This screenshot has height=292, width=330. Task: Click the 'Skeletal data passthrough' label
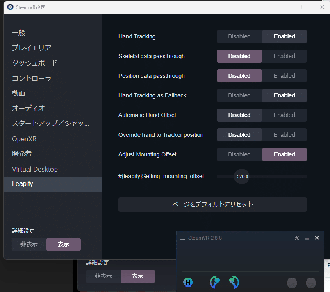coord(152,56)
